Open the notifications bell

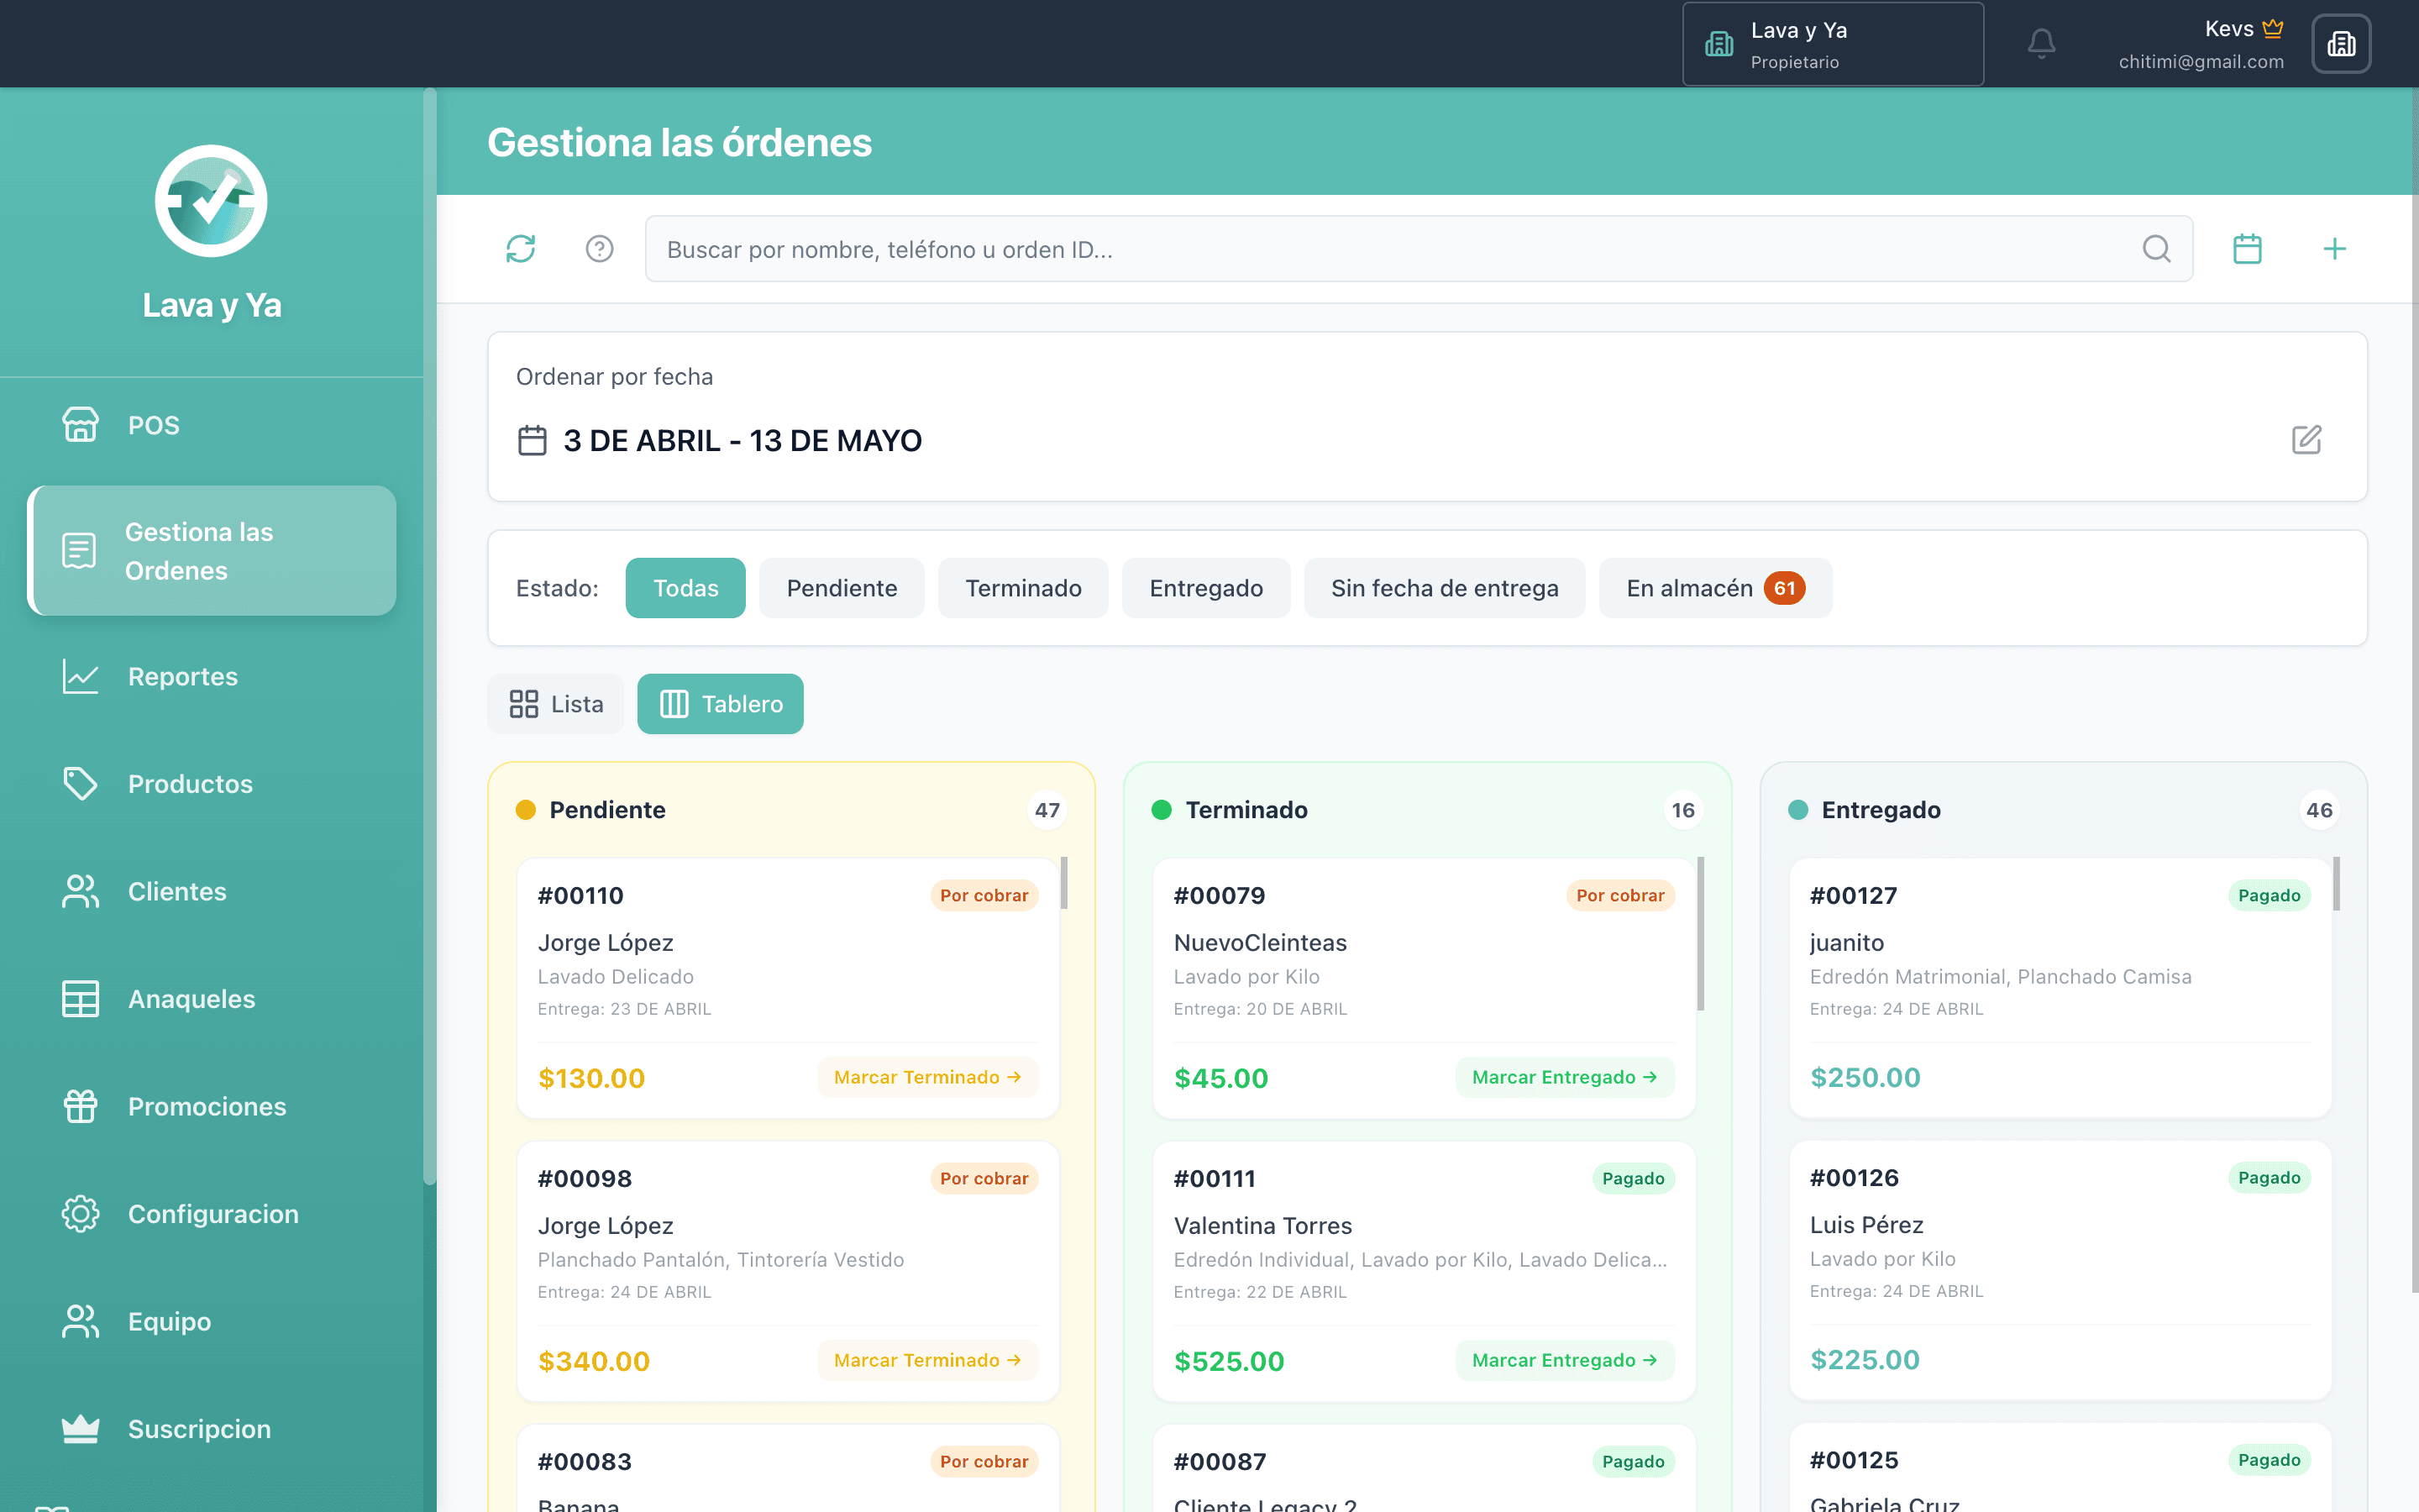coord(2041,43)
